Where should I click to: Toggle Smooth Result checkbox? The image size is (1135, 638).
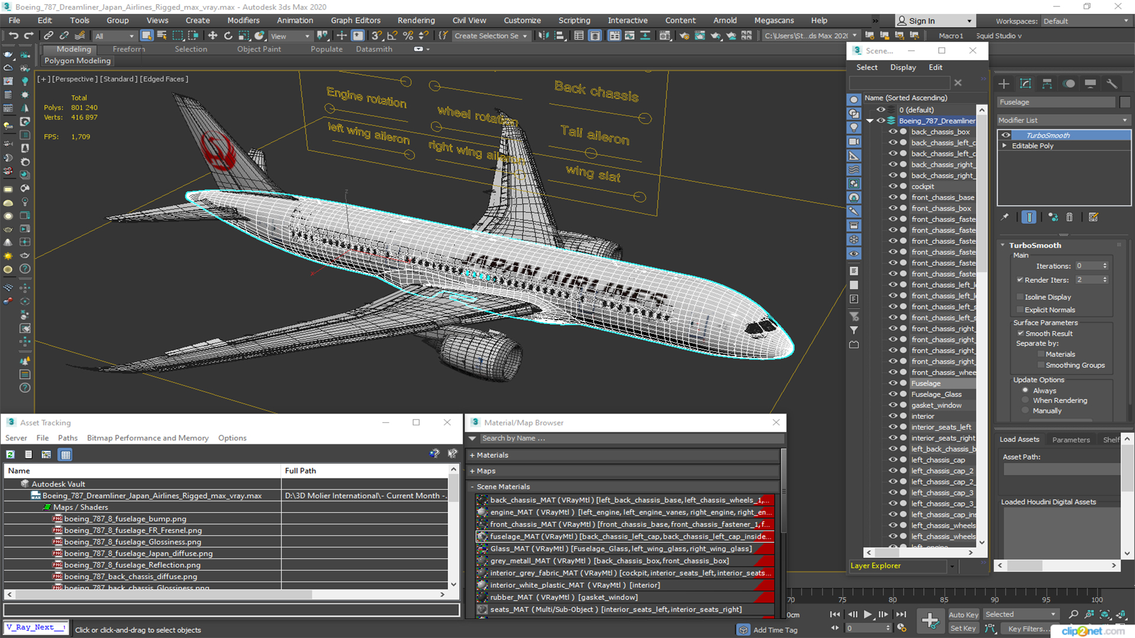coord(1020,334)
